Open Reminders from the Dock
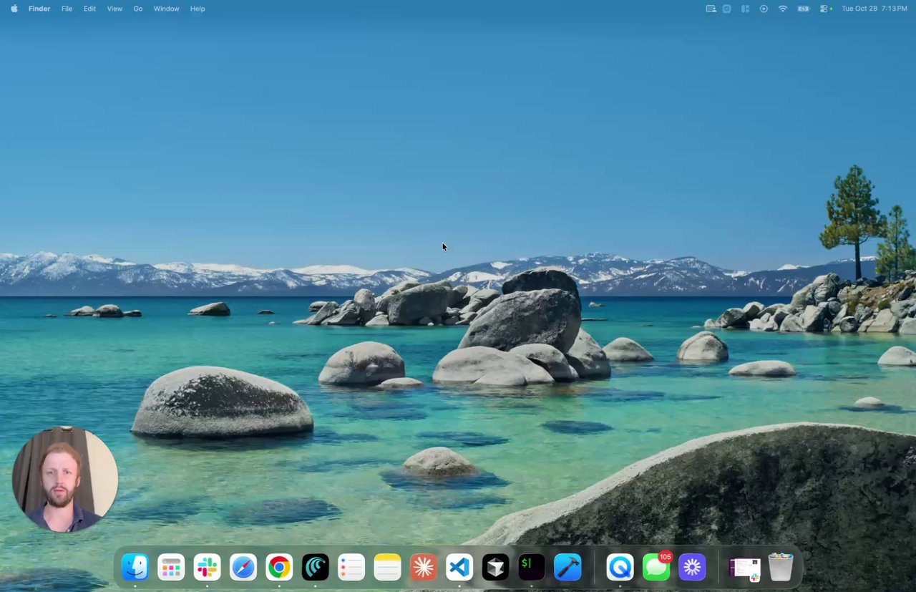 click(351, 568)
